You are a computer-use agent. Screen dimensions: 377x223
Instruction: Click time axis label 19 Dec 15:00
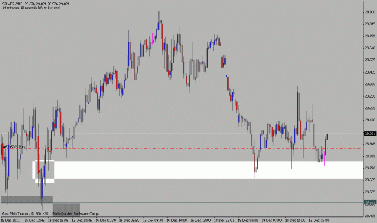tap(319, 220)
